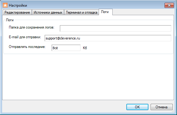Image resolution: width=177 pixels, height=115 pixels.
Task: Click the empty white area below the Логи group
Action: click(x=88, y=77)
